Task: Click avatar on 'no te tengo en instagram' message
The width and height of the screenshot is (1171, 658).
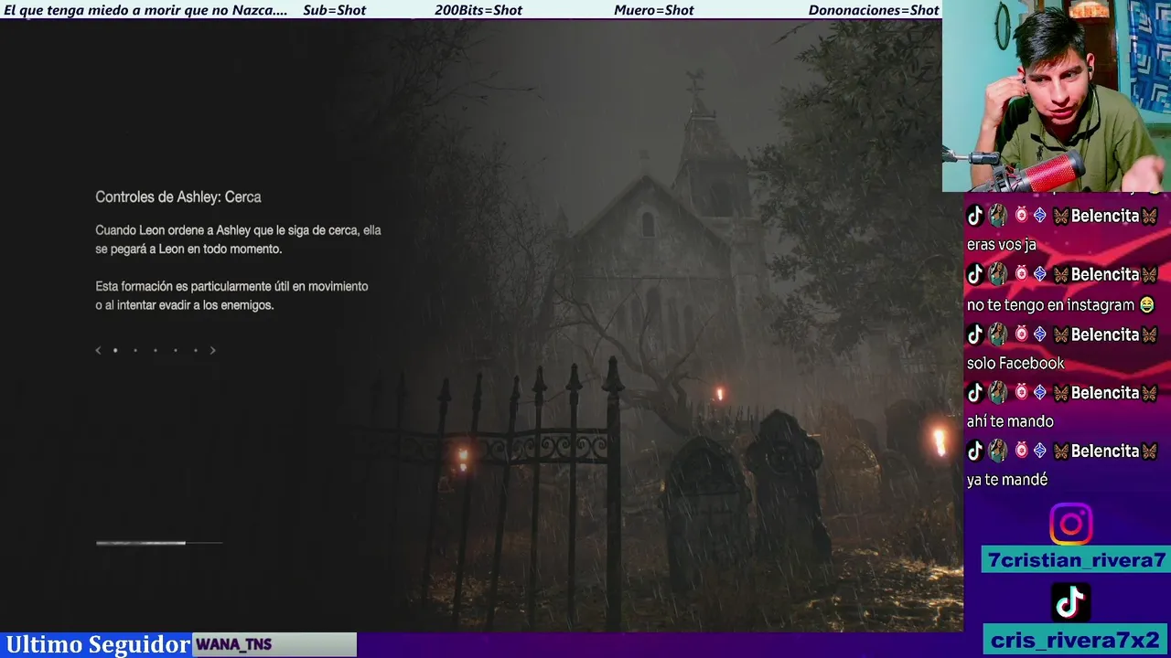Action: click(x=998, y=274)
